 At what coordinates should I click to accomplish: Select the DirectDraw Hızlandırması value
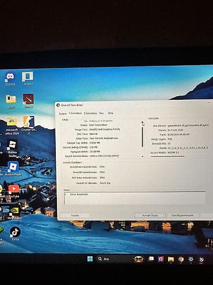[x=102, y=167]
